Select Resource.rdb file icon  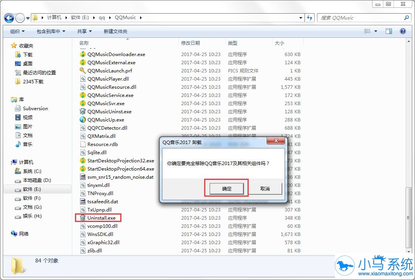coord(83,144)
